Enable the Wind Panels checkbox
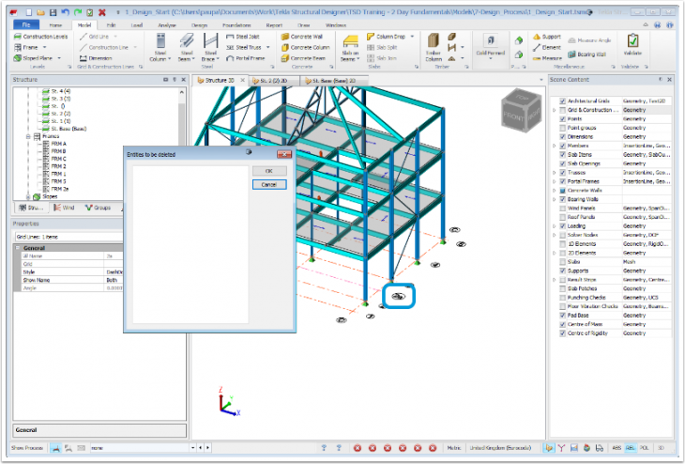 563,209
